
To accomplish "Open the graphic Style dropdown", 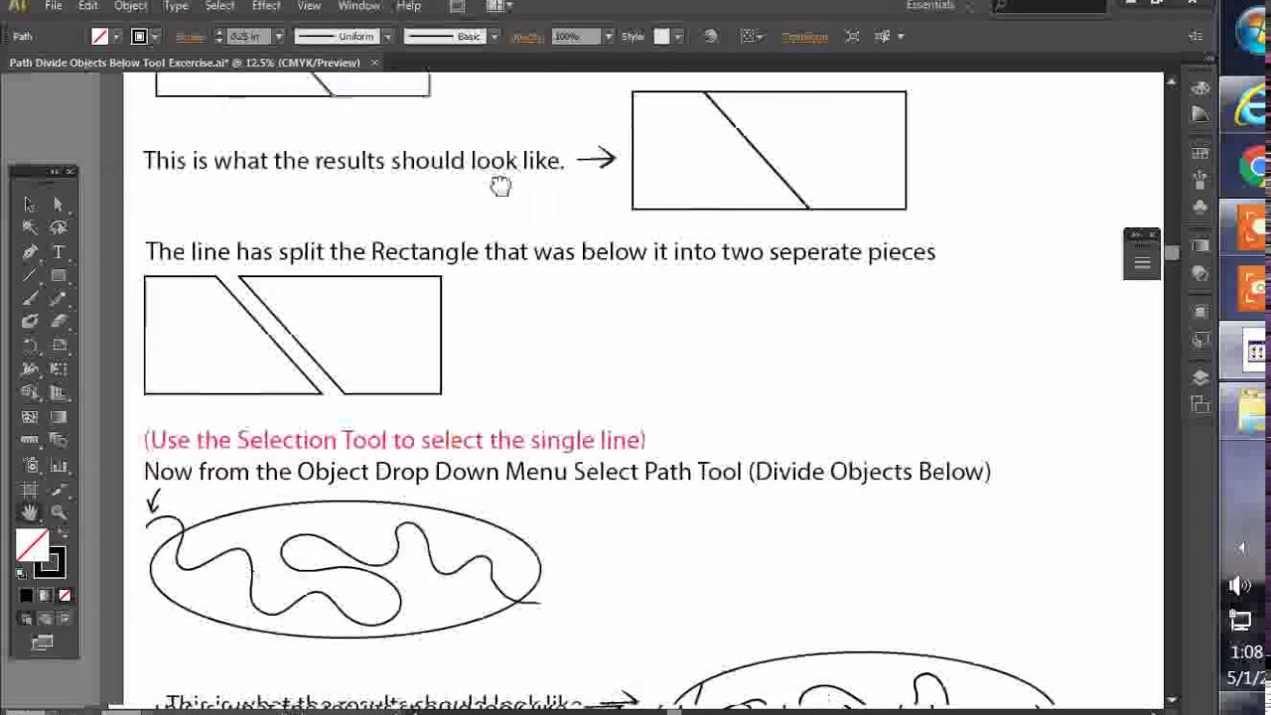I will (677, 37).
